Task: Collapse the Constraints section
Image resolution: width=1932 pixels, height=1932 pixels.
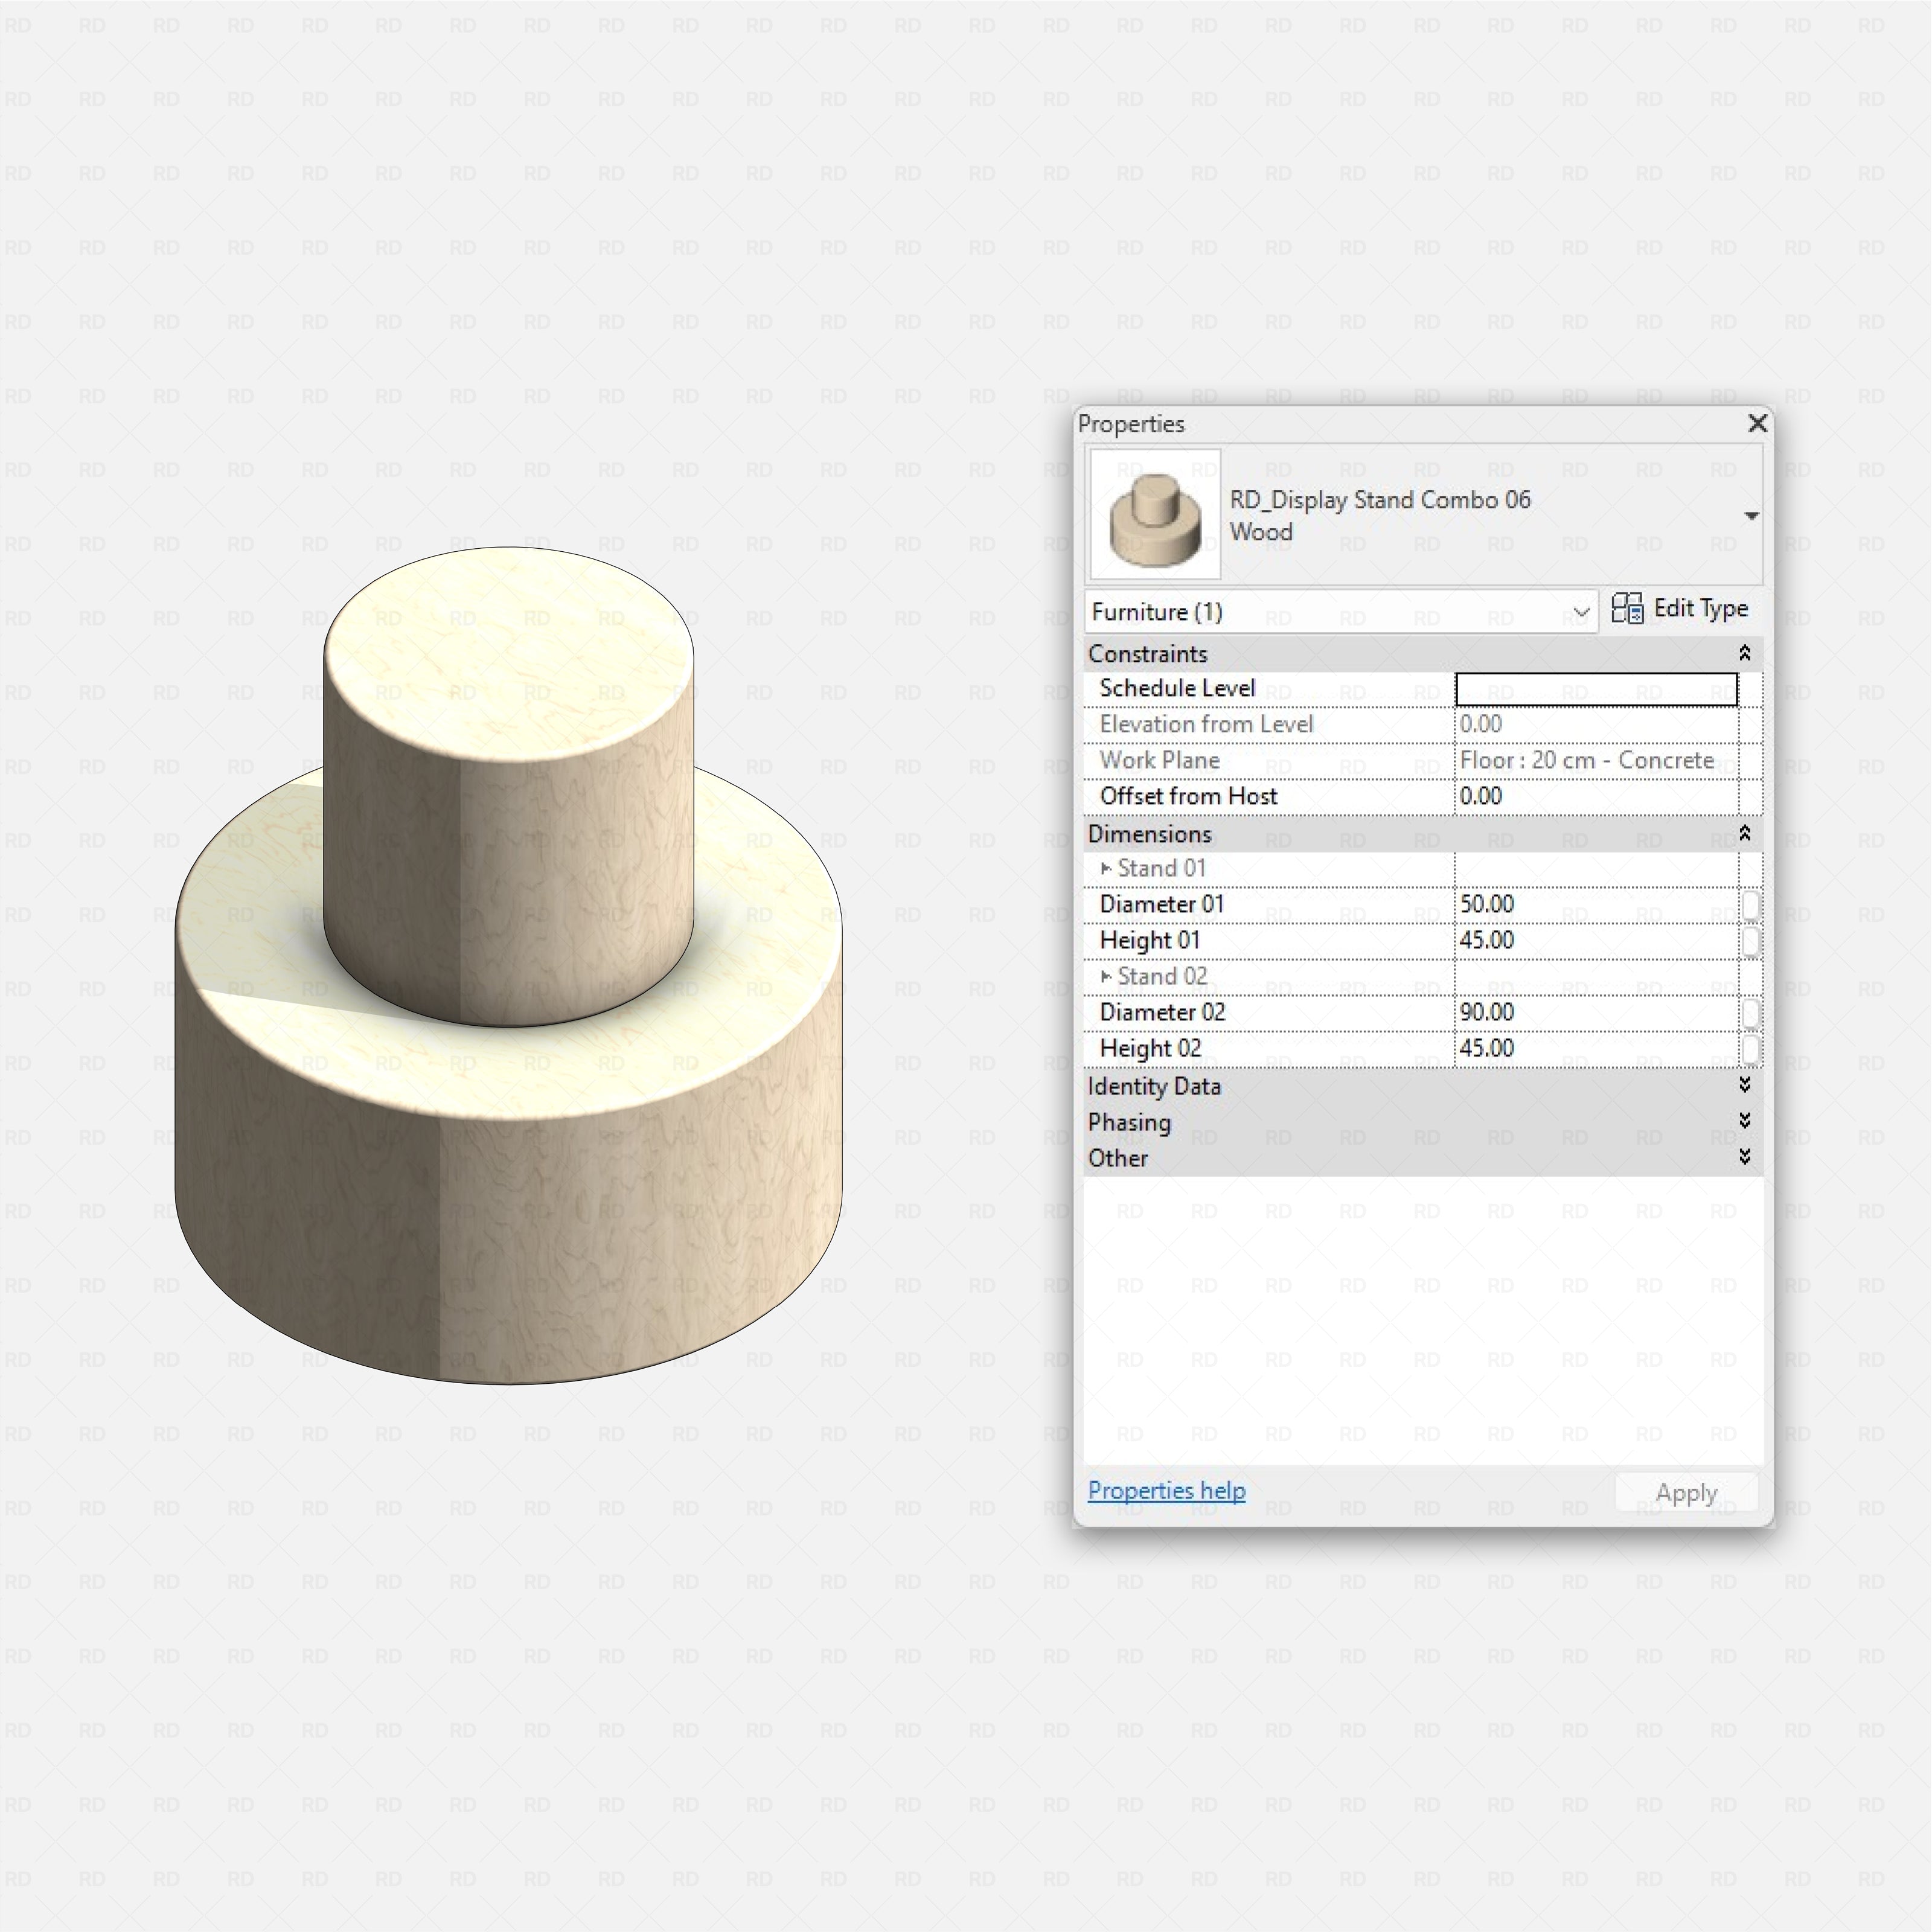Action: (1744, 653)
